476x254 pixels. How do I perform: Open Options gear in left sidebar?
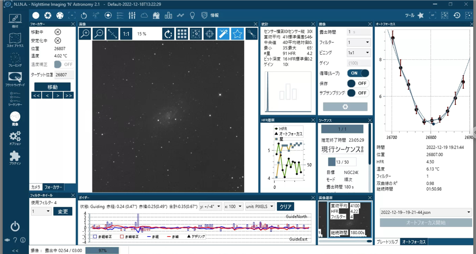(x=15, y=138)
